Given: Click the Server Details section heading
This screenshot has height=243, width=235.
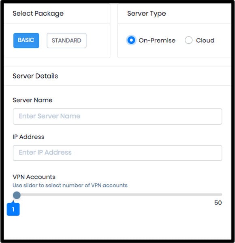Looking at the screenshot, I should coord(35,76).
